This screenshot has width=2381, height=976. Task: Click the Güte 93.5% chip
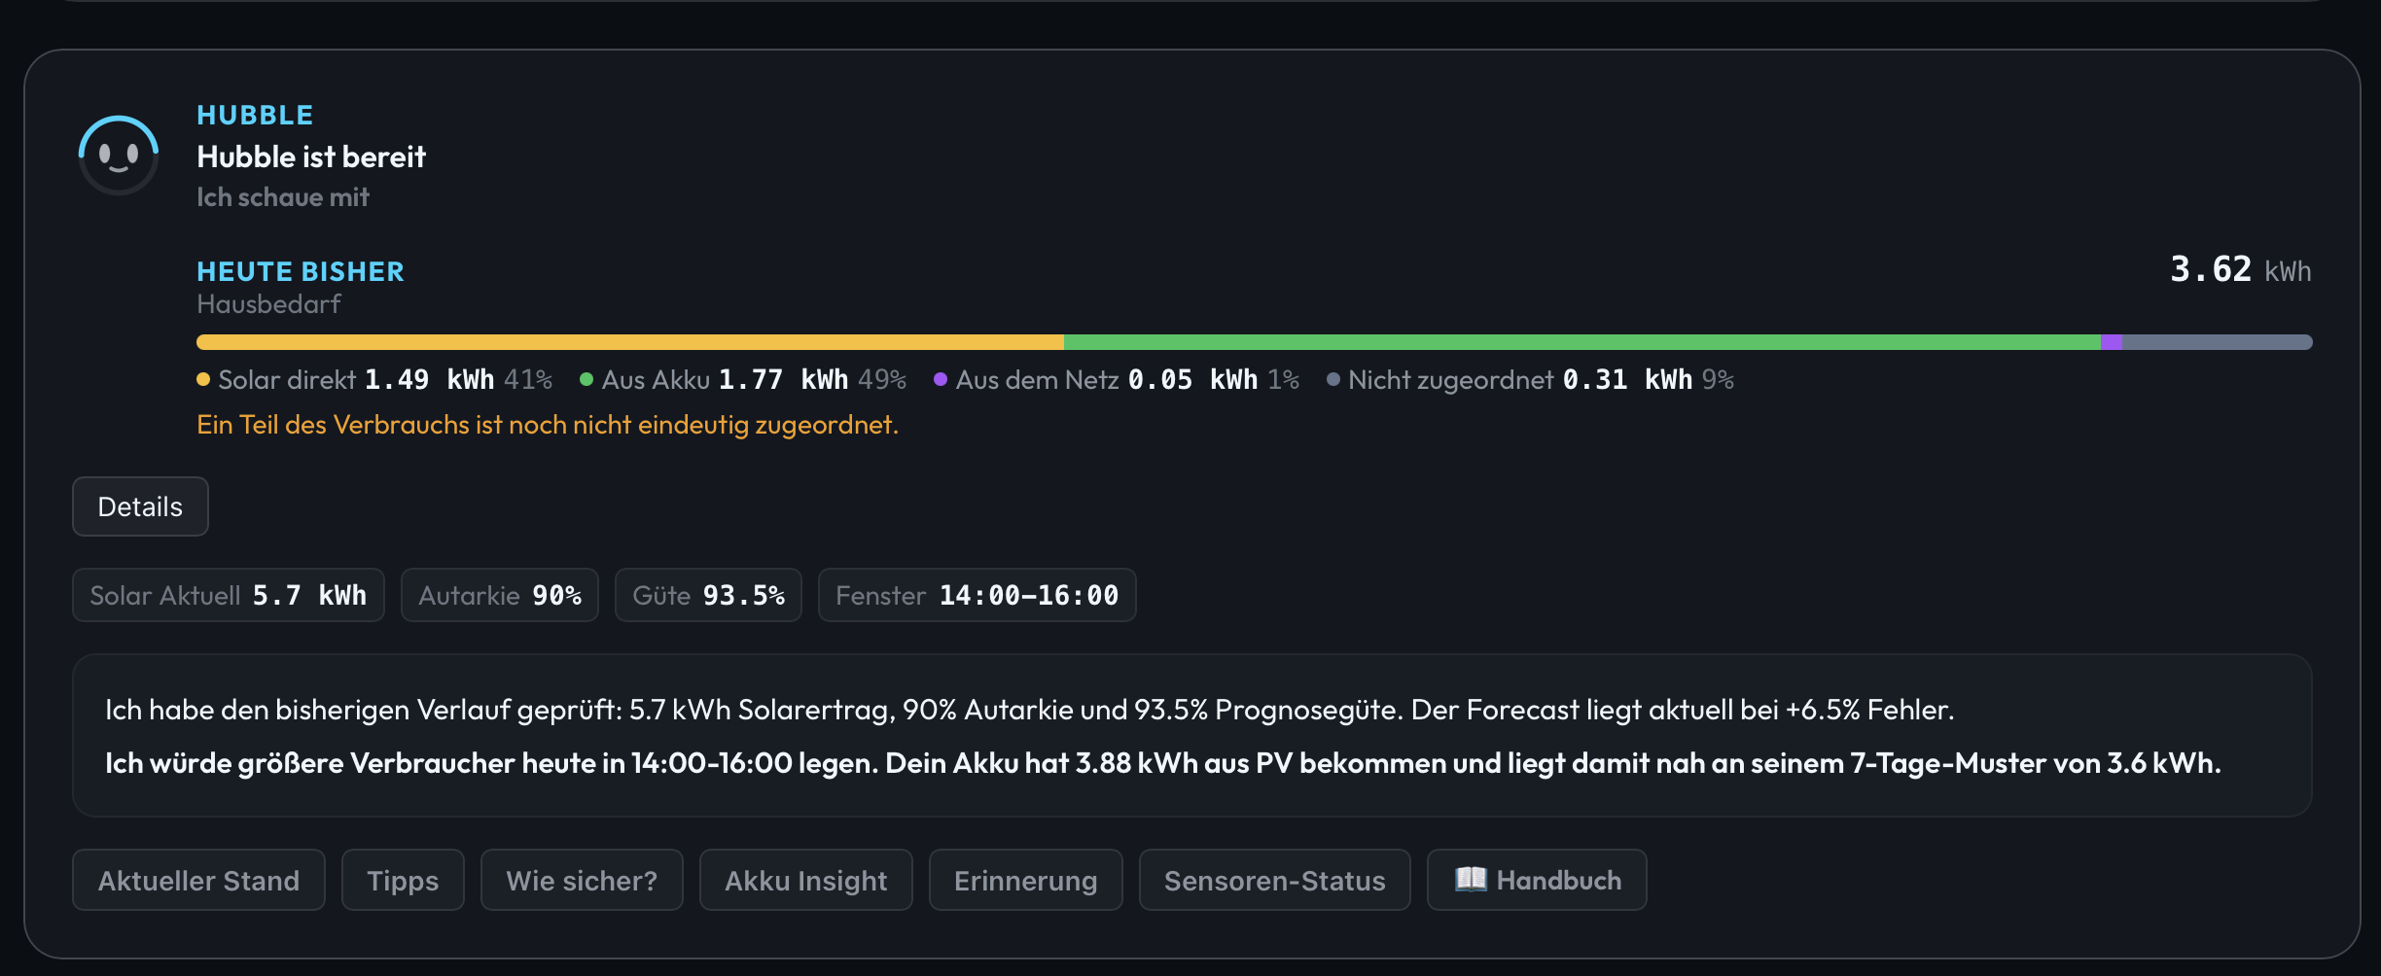[x=708, y=595]
